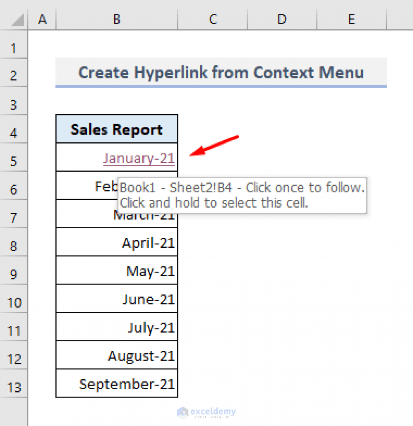Image resolution: width=413 pixels, height=426 pixels.
Task: Select the Sales Report header cell
Action: pyautogui.click(x=116, y=129)
